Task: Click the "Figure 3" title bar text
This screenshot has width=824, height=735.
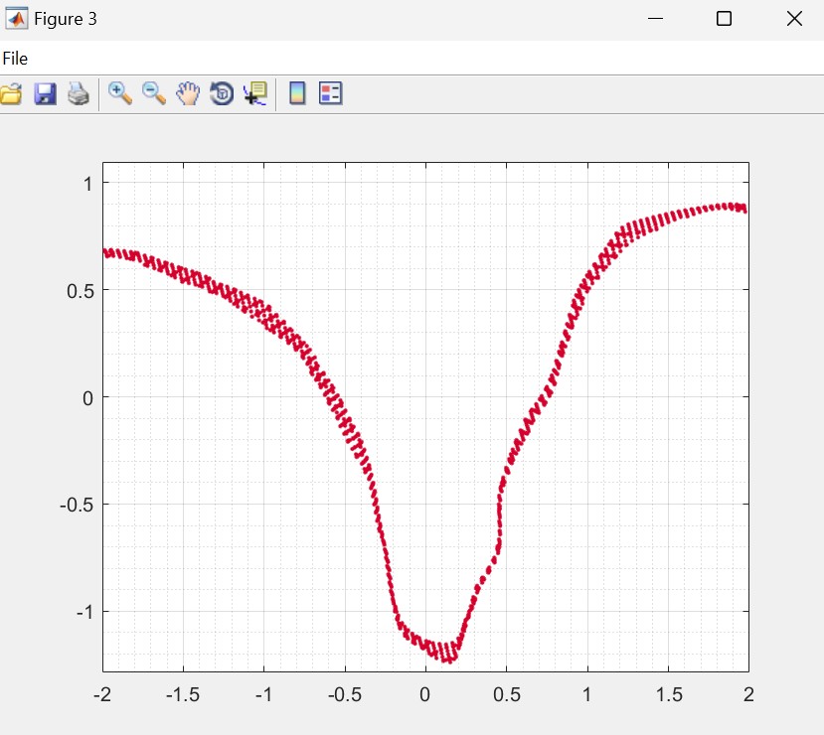Action: (66, 19)
